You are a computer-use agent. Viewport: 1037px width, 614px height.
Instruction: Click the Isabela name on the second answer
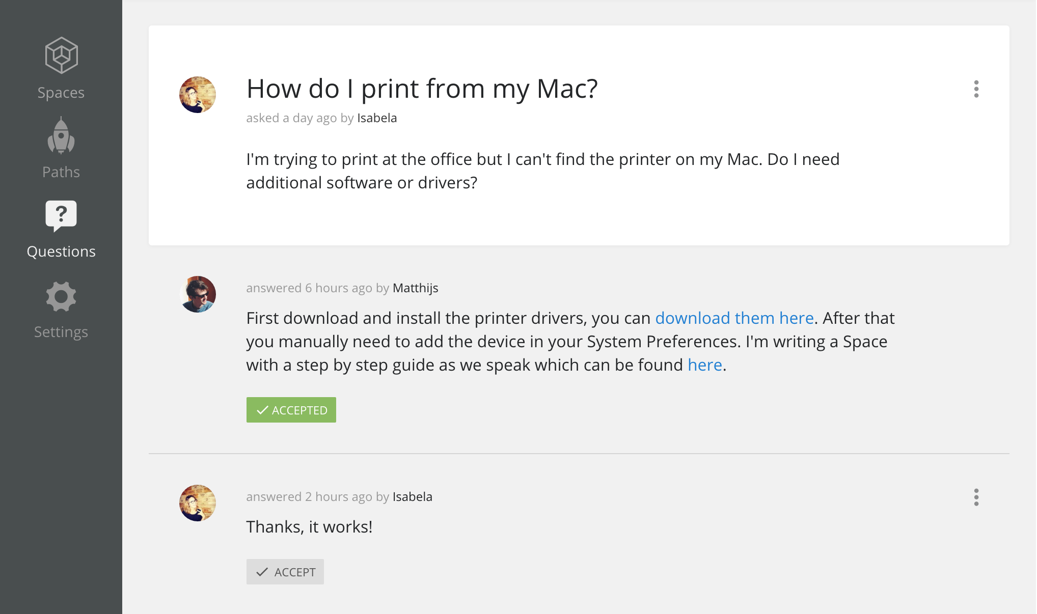pyautogui.click(x=412, y=497)
